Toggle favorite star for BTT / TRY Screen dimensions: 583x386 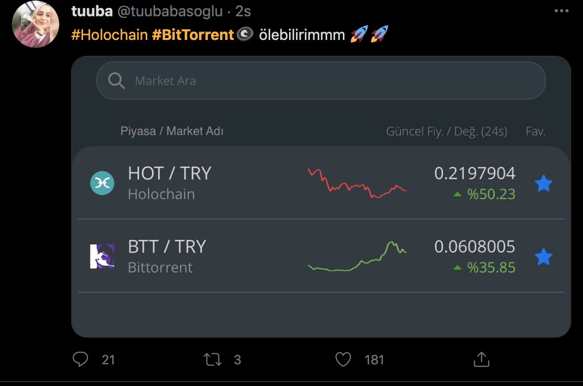click(543, 257)
